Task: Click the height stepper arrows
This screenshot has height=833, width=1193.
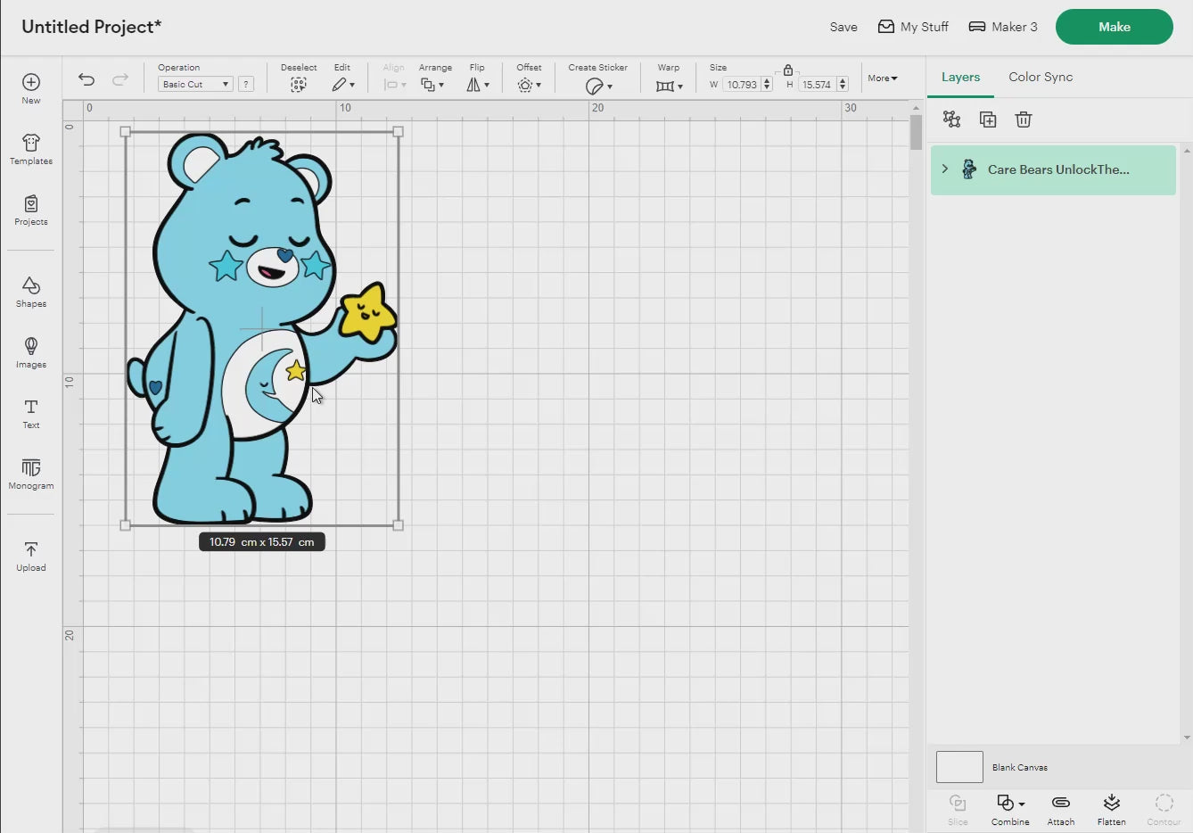Action: (843, 85)
